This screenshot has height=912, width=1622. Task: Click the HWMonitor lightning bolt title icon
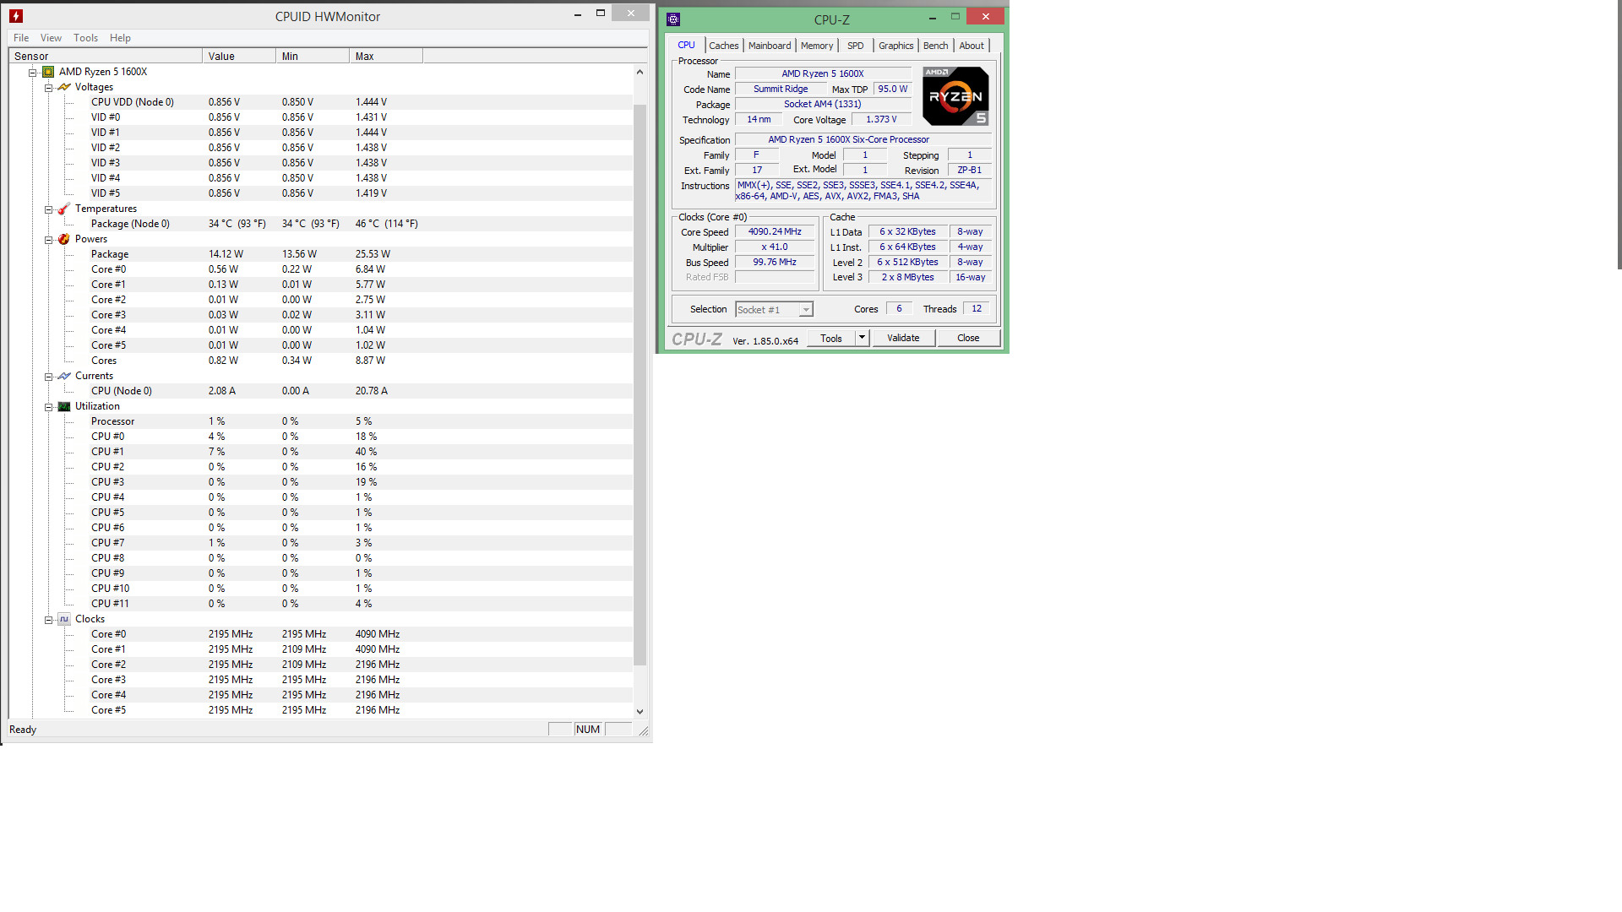click(x=15, y=16)
